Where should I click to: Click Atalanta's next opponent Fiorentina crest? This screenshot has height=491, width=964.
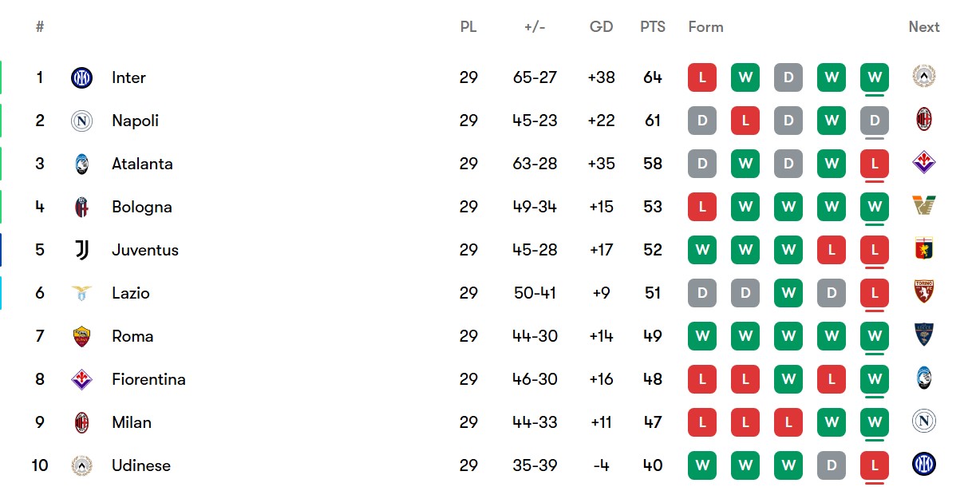coord(924,163)
